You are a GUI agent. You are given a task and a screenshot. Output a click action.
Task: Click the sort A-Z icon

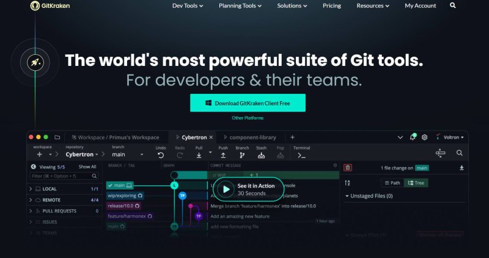point(347,183)
